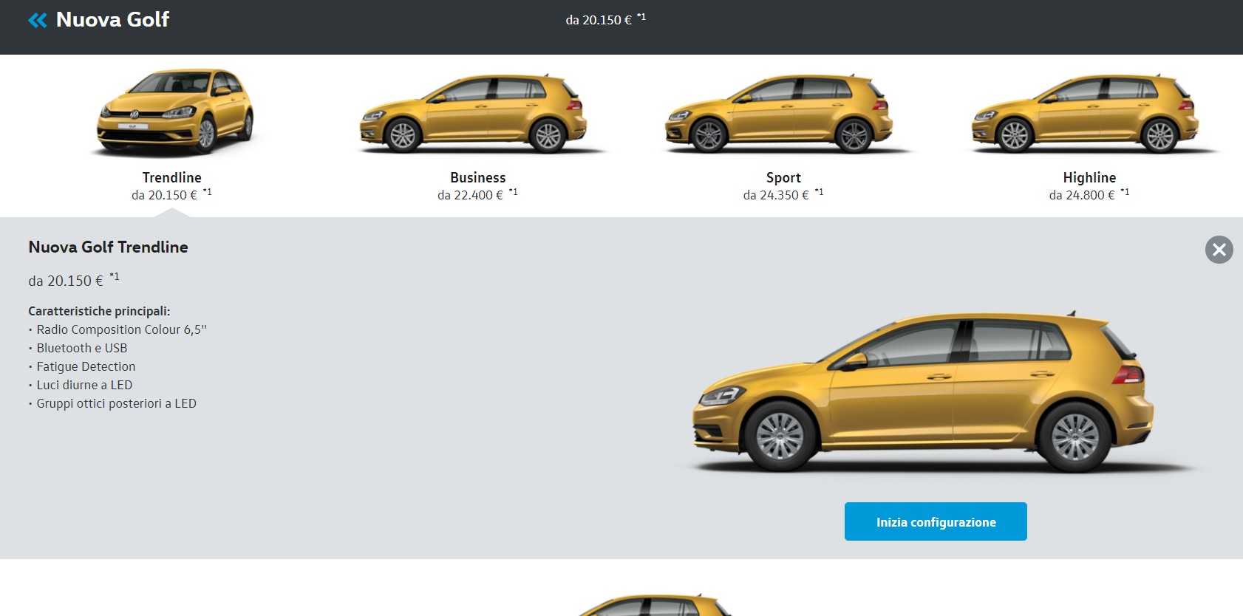Screen dimensions: 1243x616
Task: Open the Trendline trim label
Action: [x=171, y=177]
